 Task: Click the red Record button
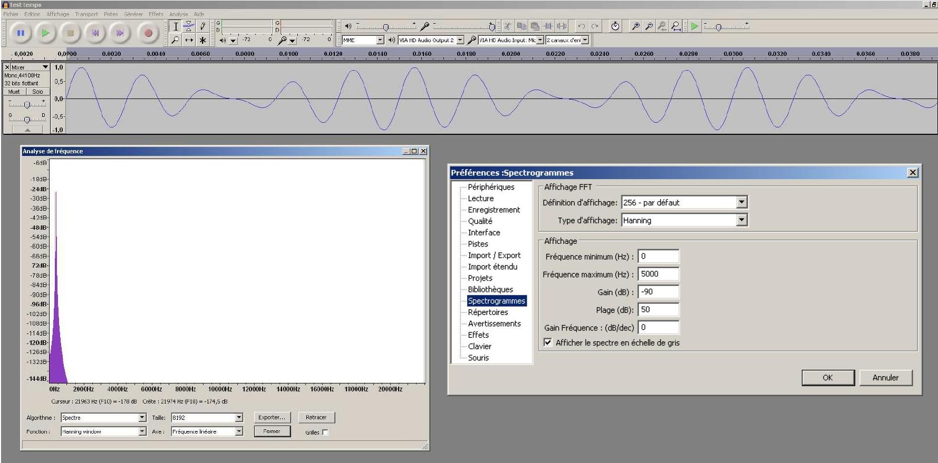pos(148,33)
